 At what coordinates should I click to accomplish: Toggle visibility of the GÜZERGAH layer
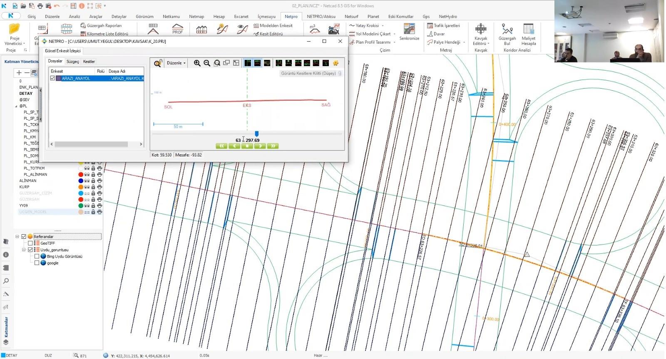click(x=87, y=199)
